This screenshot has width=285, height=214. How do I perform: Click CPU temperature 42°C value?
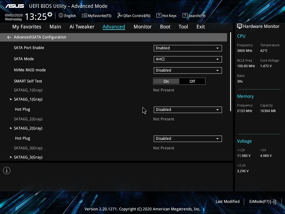pos(264,51)
